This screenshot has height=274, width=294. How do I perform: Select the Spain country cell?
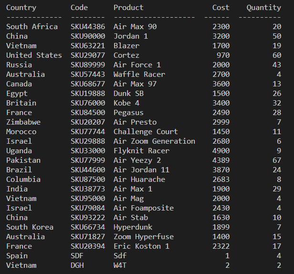point(17,256)
